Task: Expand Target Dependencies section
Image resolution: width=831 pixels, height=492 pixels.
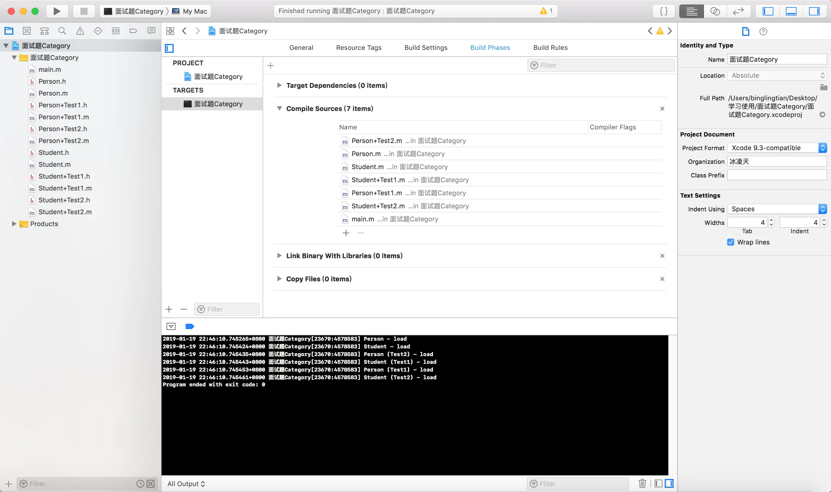Action: [x=279, y=85]
